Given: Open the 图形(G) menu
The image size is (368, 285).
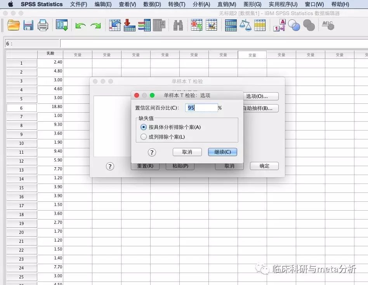Looking at the screenshot, I should coord(252,4).
